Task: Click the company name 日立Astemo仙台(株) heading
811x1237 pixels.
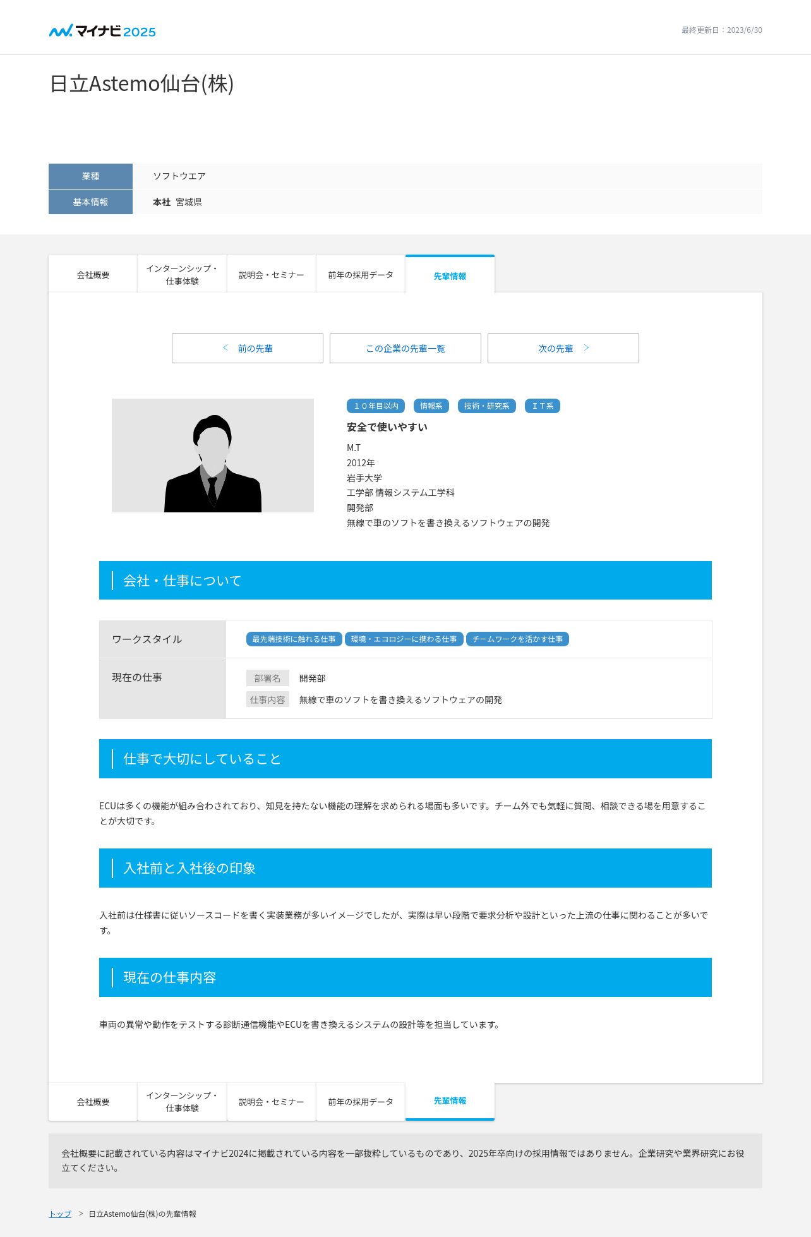Action: [141, 83]
